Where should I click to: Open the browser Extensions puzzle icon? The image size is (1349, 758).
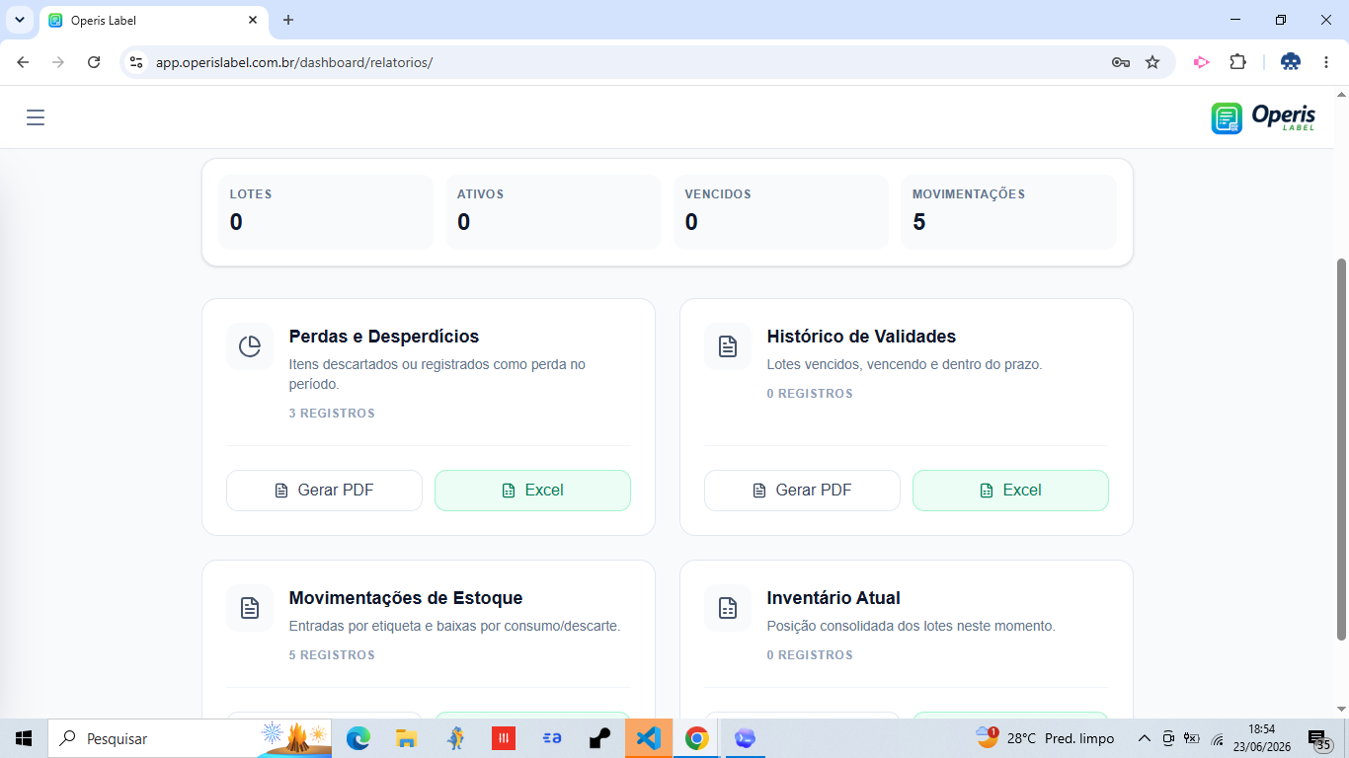pyautogui.click(x=1237, y=62)
